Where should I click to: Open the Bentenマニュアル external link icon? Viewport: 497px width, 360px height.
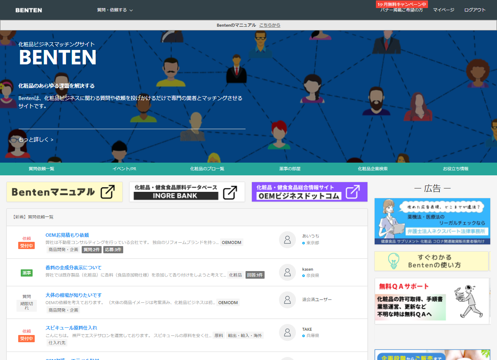pyautogui.click(x=108, y=192)
